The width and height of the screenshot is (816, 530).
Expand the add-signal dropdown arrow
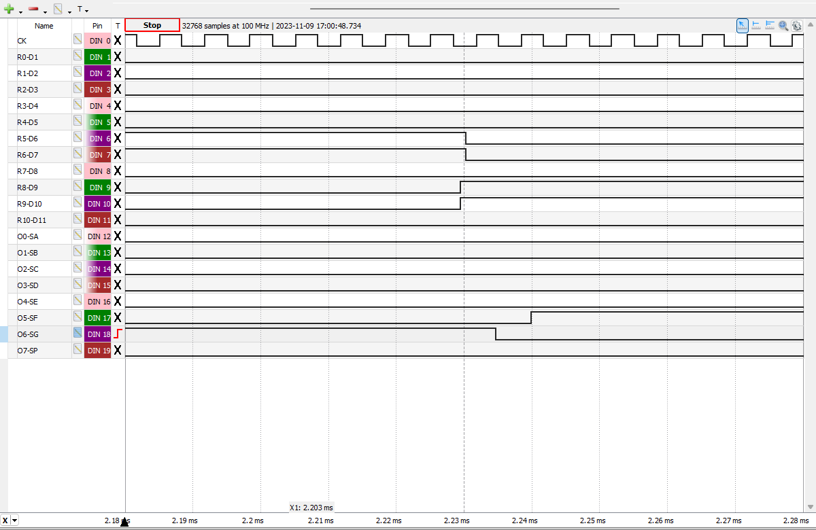20,11
